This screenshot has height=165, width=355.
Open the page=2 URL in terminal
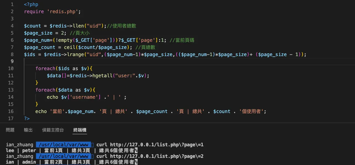pos(157,156)
